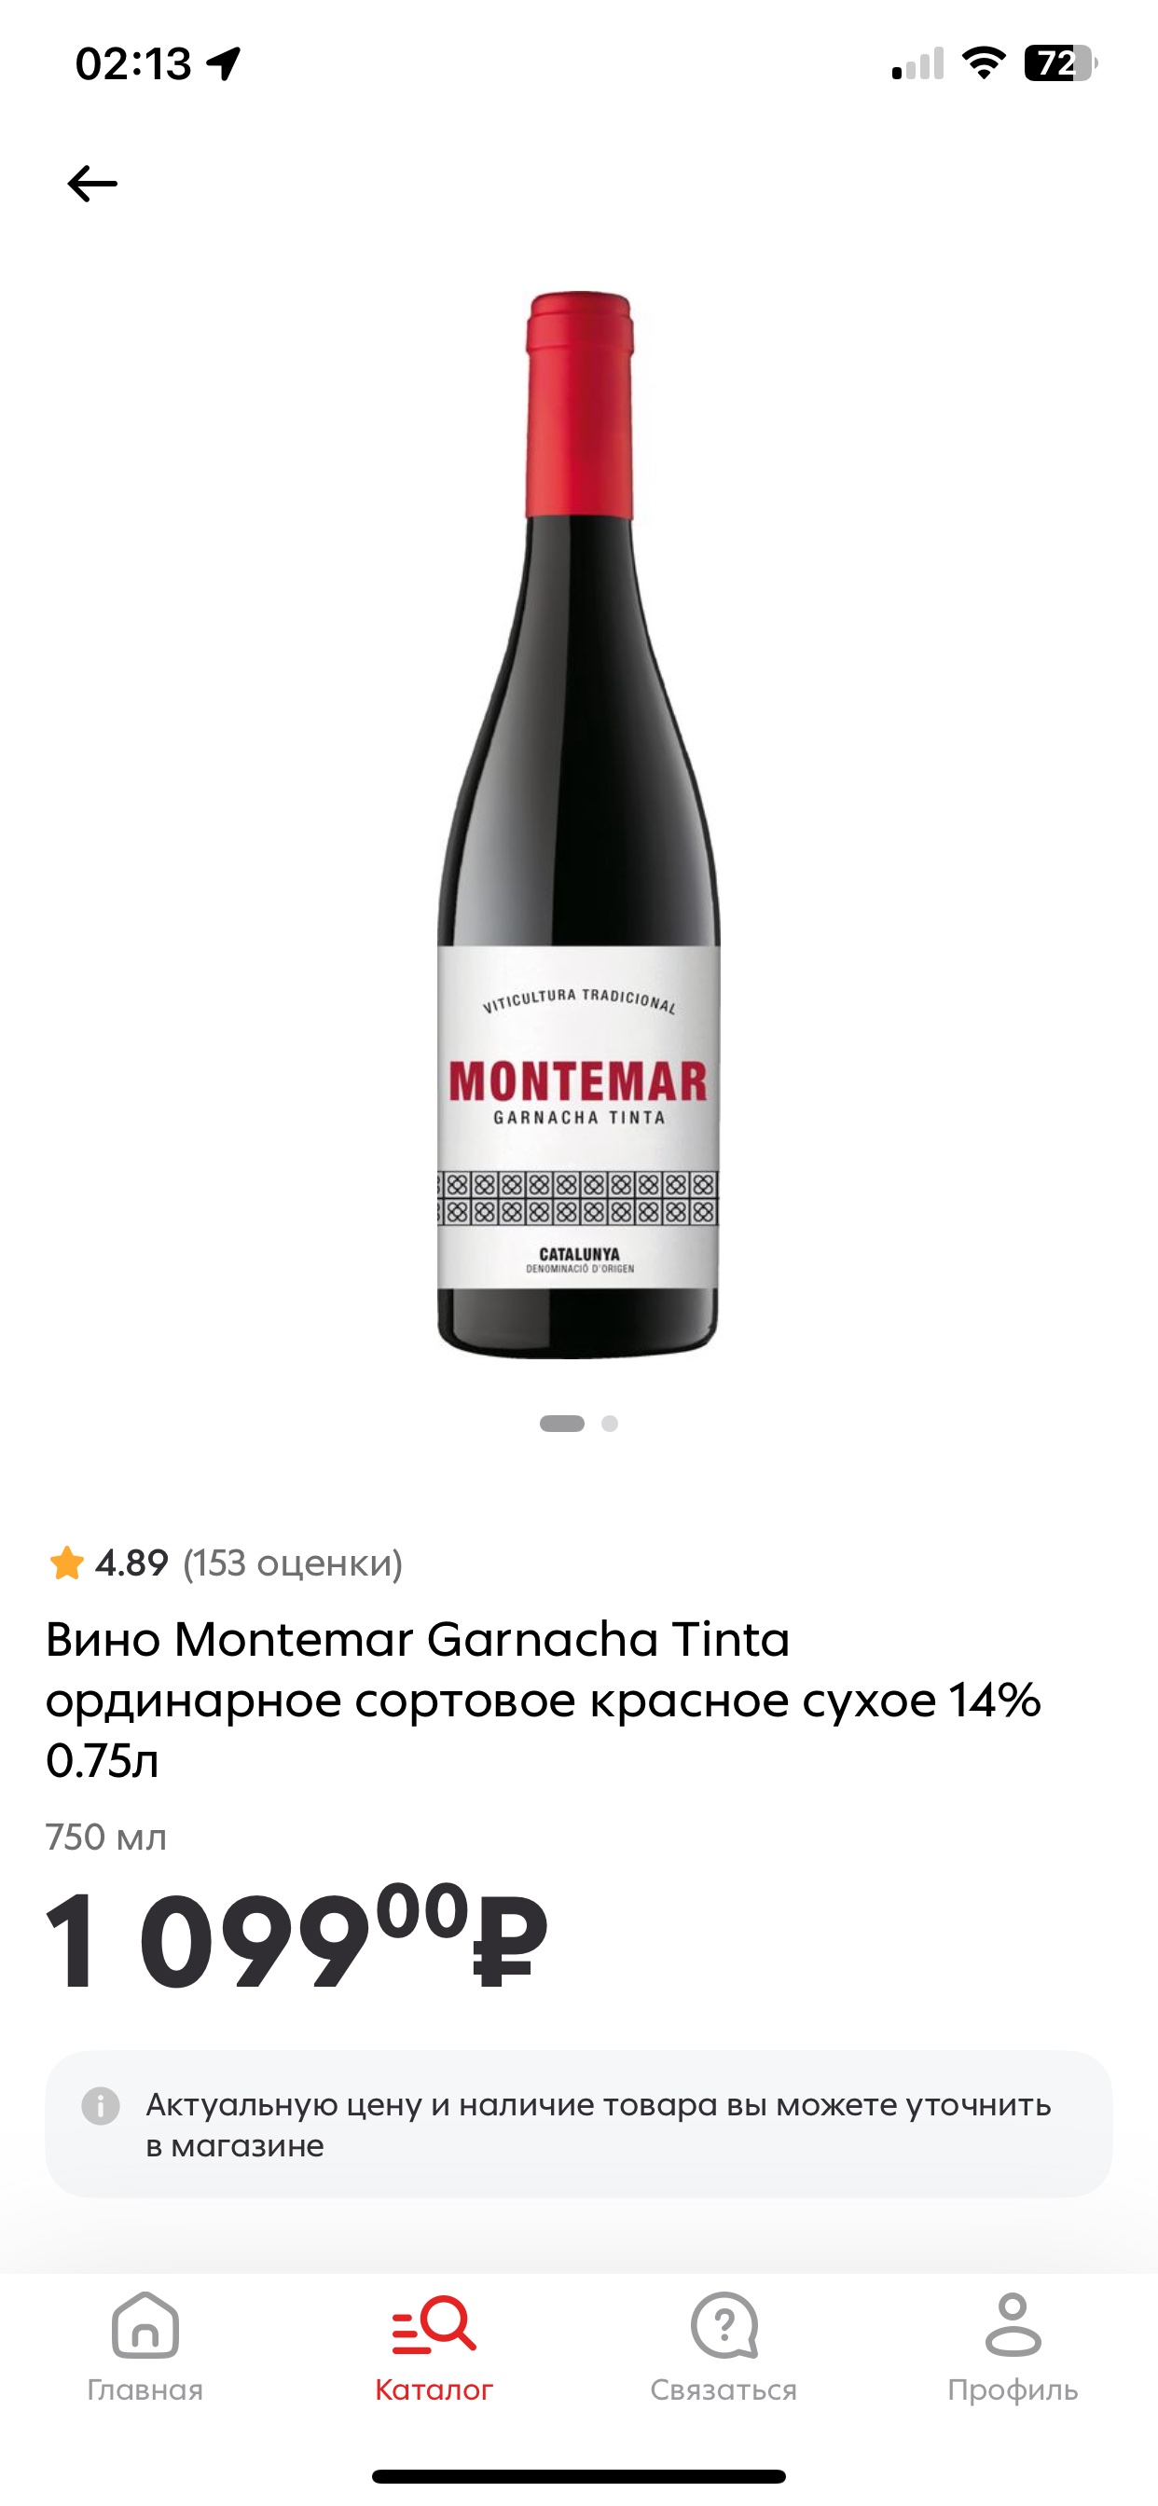
Task: Tap the 4.89 rating value
Action: click(x=131, y=1563)
